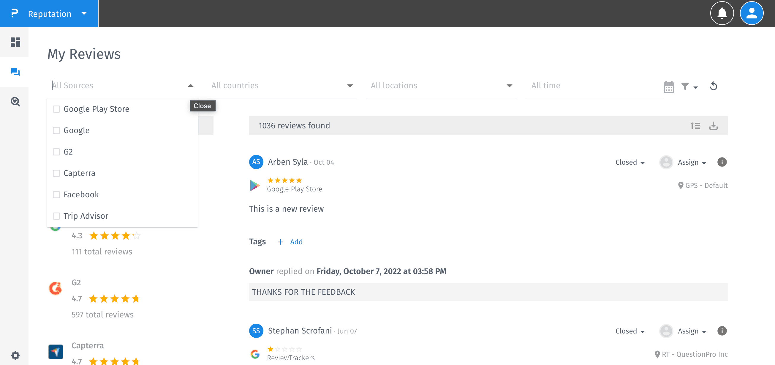Assign Stephan Scrofani's review
Screen dimensions: 775x365
(691, 331)
